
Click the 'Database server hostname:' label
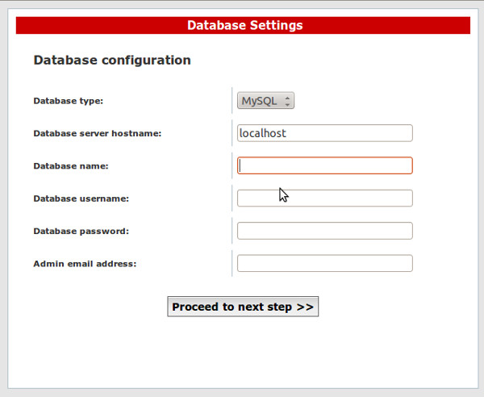tap(98, 133)
